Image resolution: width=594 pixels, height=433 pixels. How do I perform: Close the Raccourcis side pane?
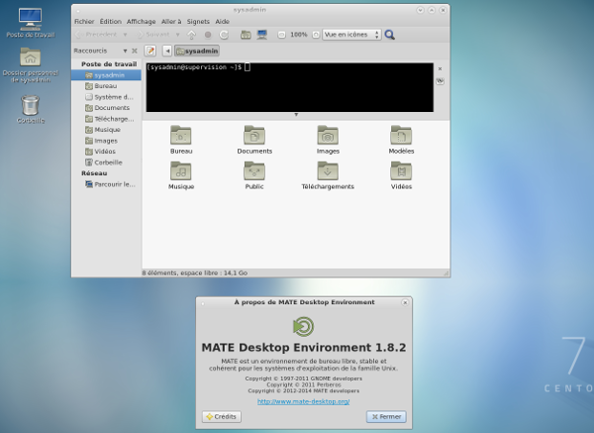click(x=135, y=51)
